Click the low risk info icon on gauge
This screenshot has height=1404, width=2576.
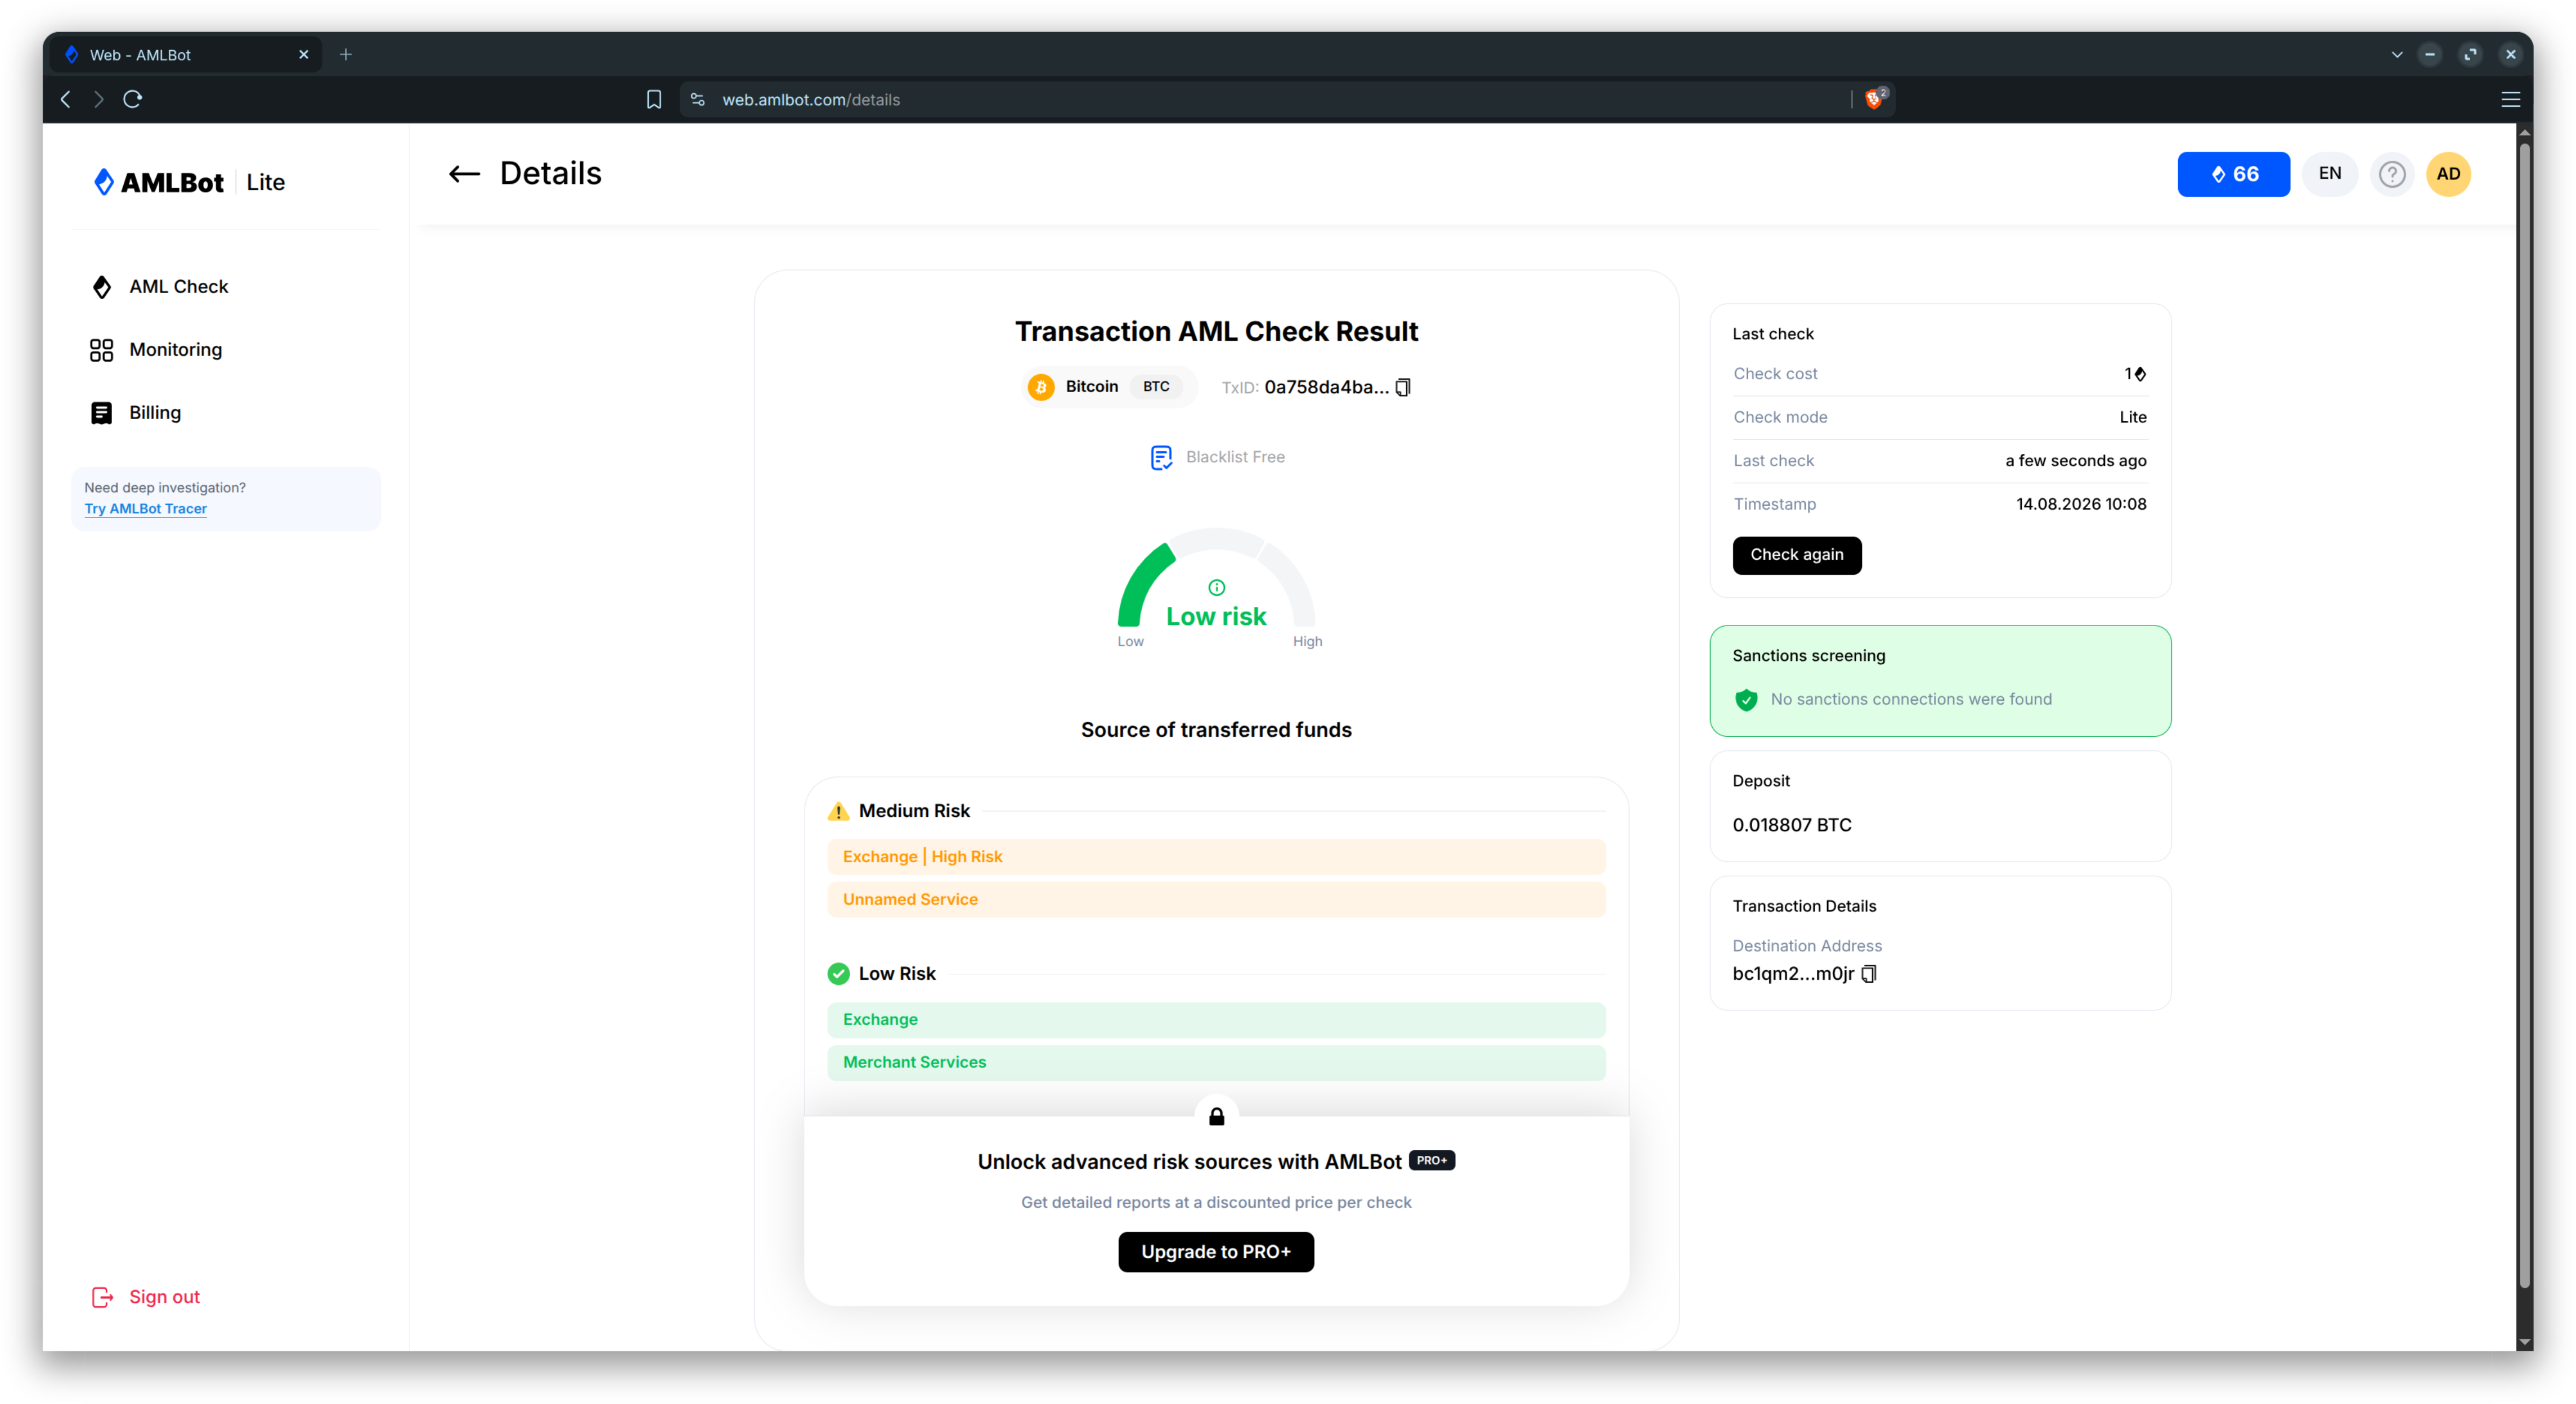[1216, 587]
